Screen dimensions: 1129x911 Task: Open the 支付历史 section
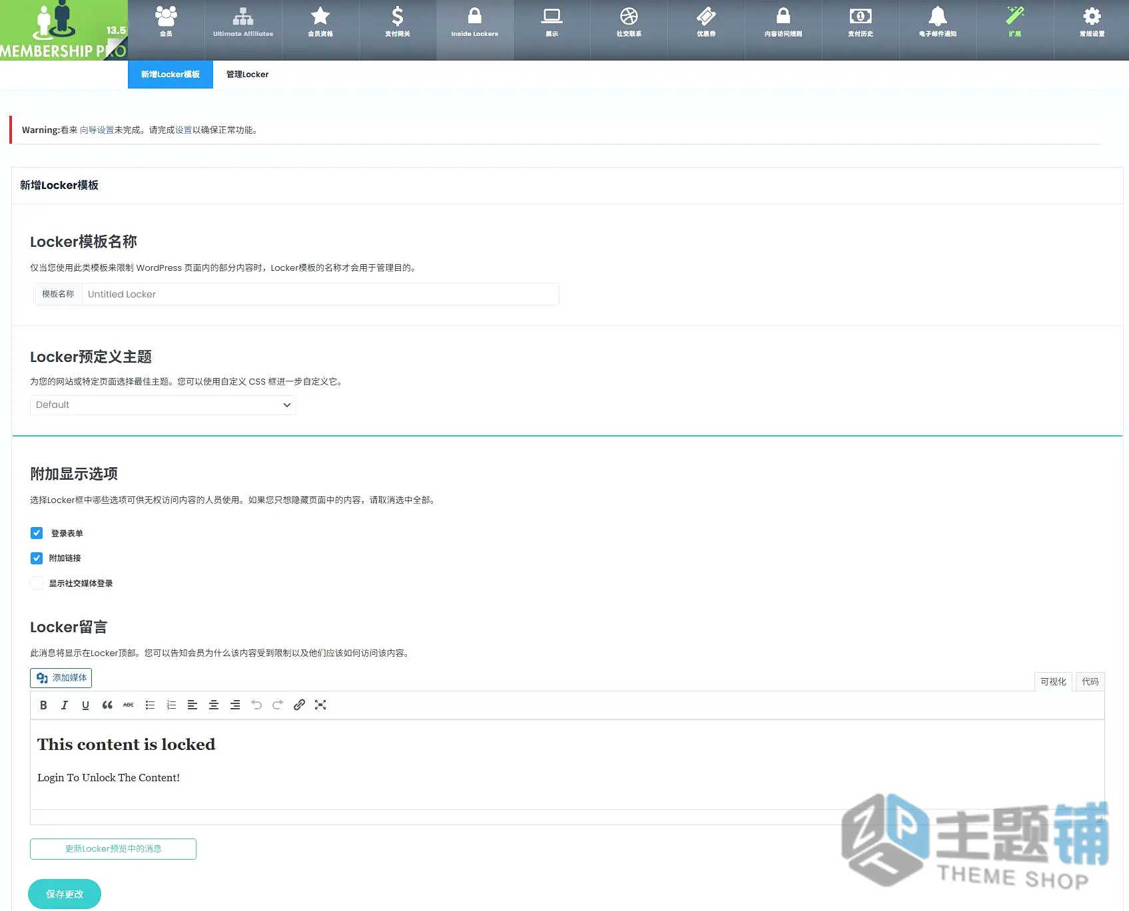coord(861,30)
